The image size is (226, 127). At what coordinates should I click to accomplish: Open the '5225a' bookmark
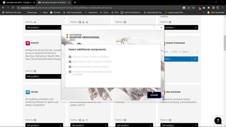pos(104,13)
